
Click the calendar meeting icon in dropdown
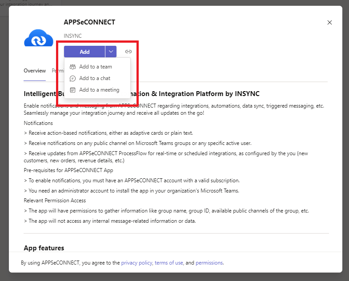tap(72, 90)
